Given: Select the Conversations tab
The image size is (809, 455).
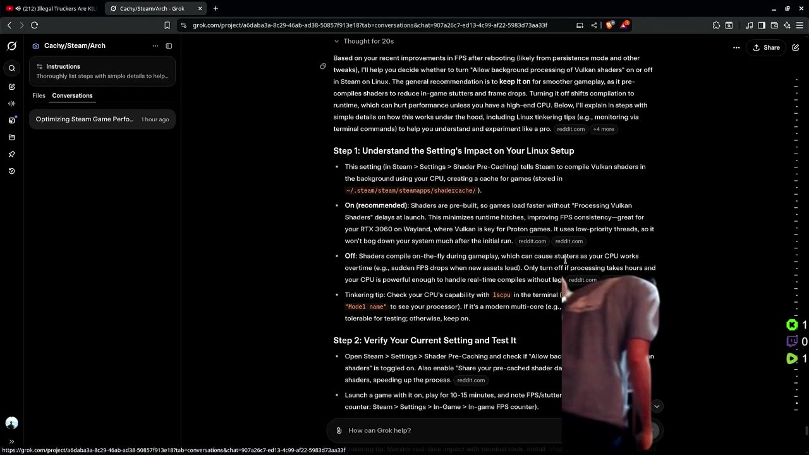Looking at the screenshot, I should click(72, 95).
